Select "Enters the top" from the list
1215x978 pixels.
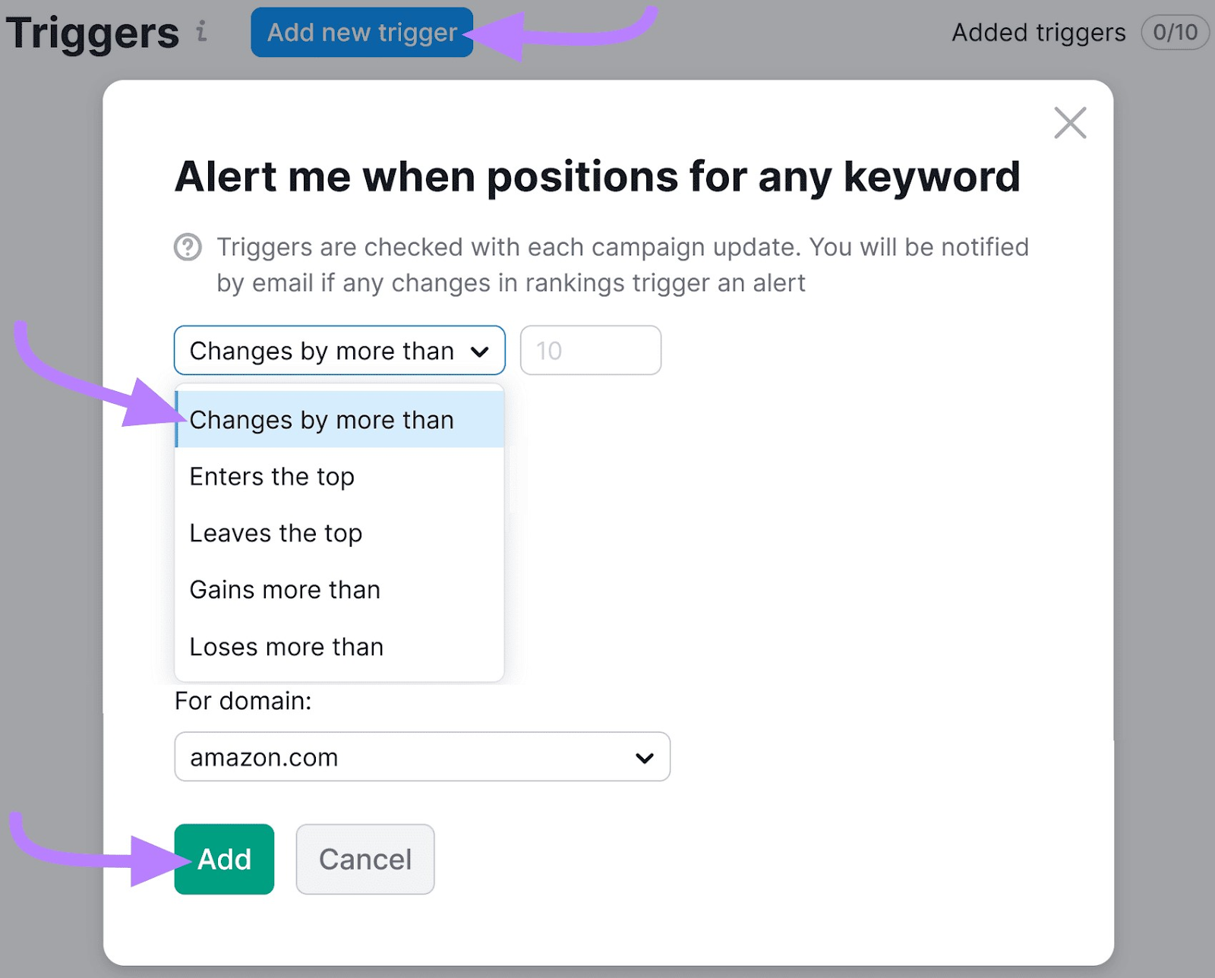[271, 477]
